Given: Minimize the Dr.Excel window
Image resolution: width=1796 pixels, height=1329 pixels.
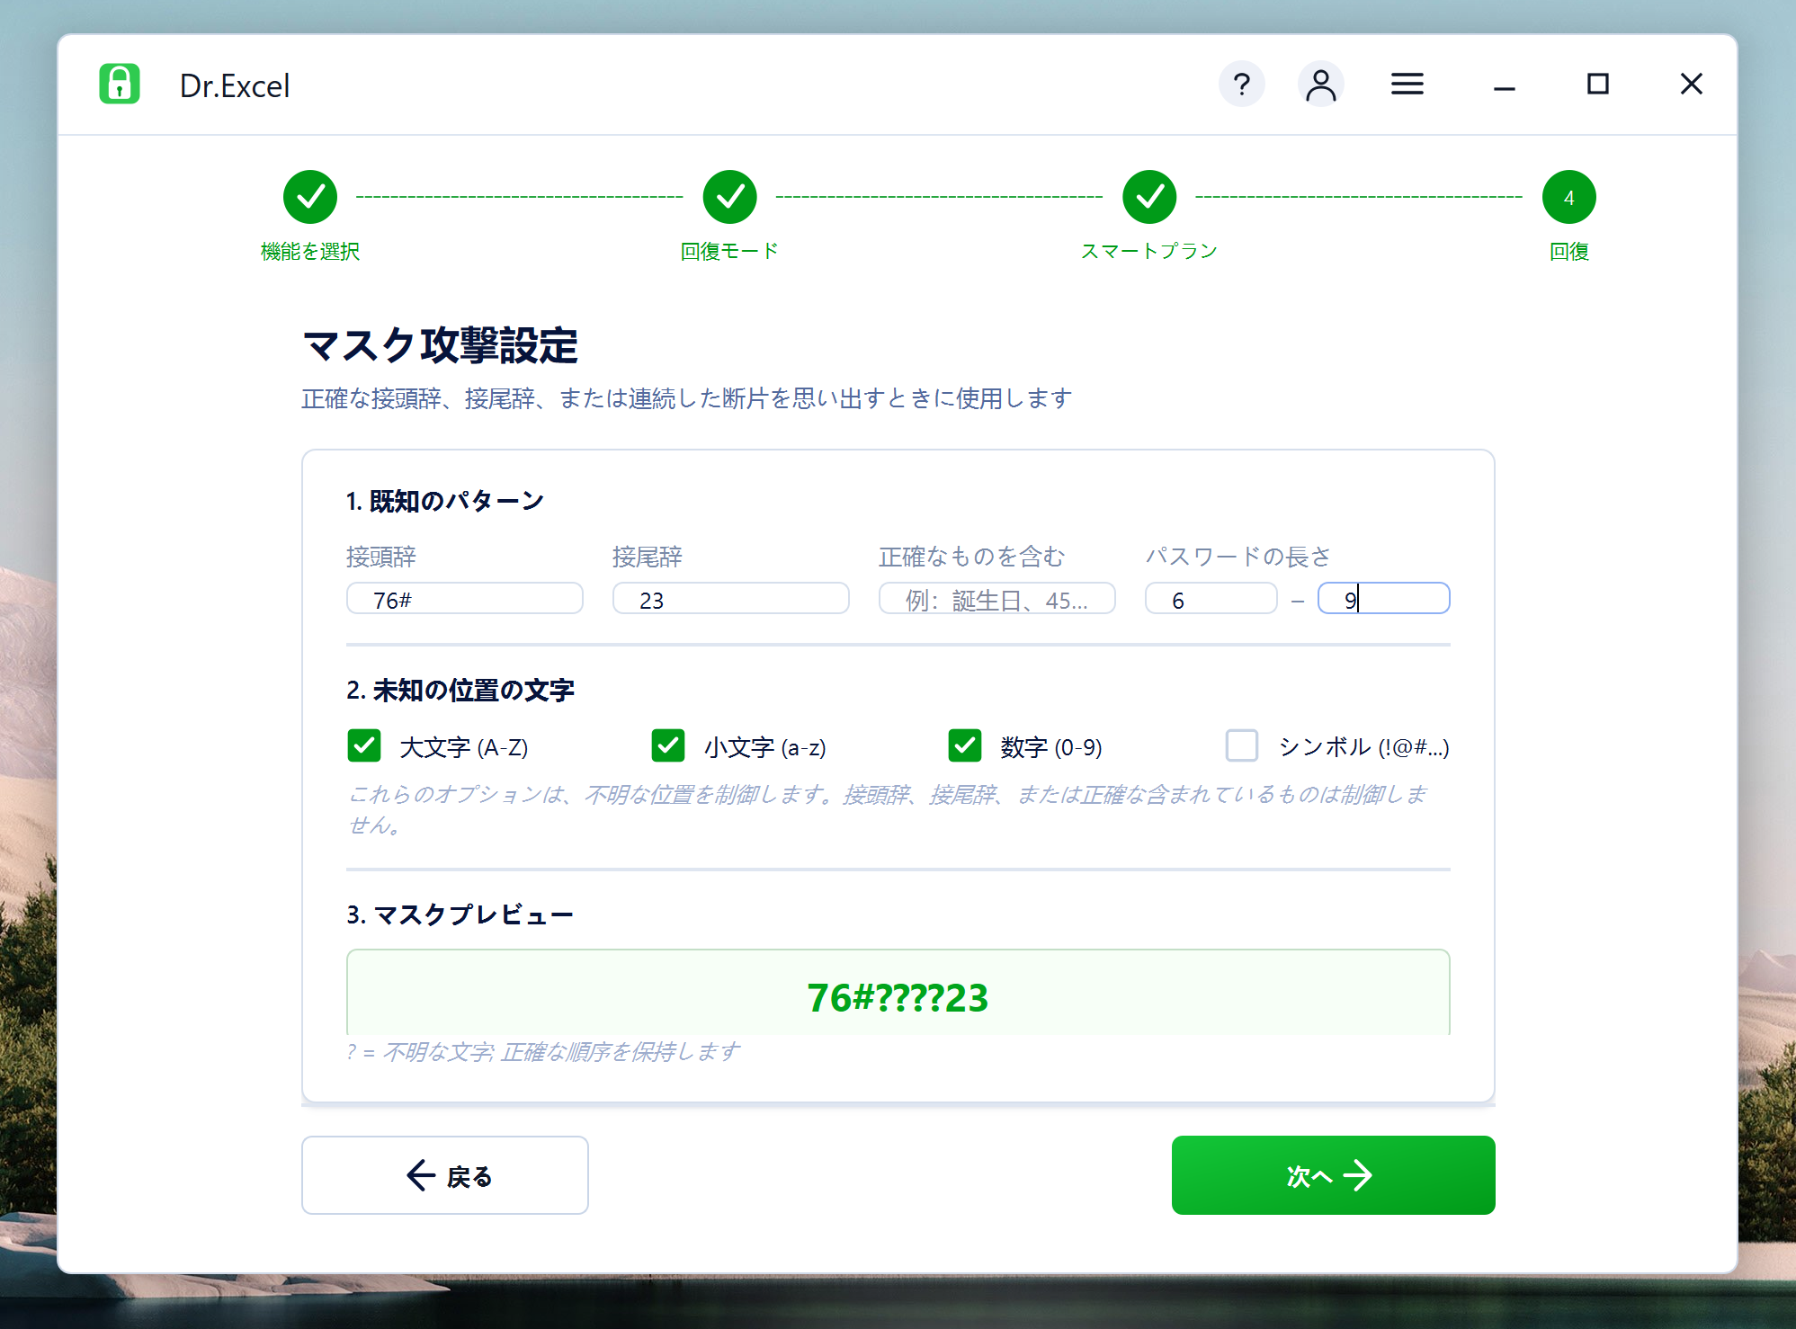Looking at the screenshot, I should pos(1504,87).
